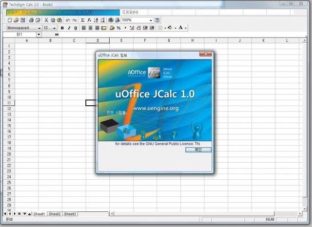Open fill color dropdown arrow
312x227 pixels.
pos(175,28)
